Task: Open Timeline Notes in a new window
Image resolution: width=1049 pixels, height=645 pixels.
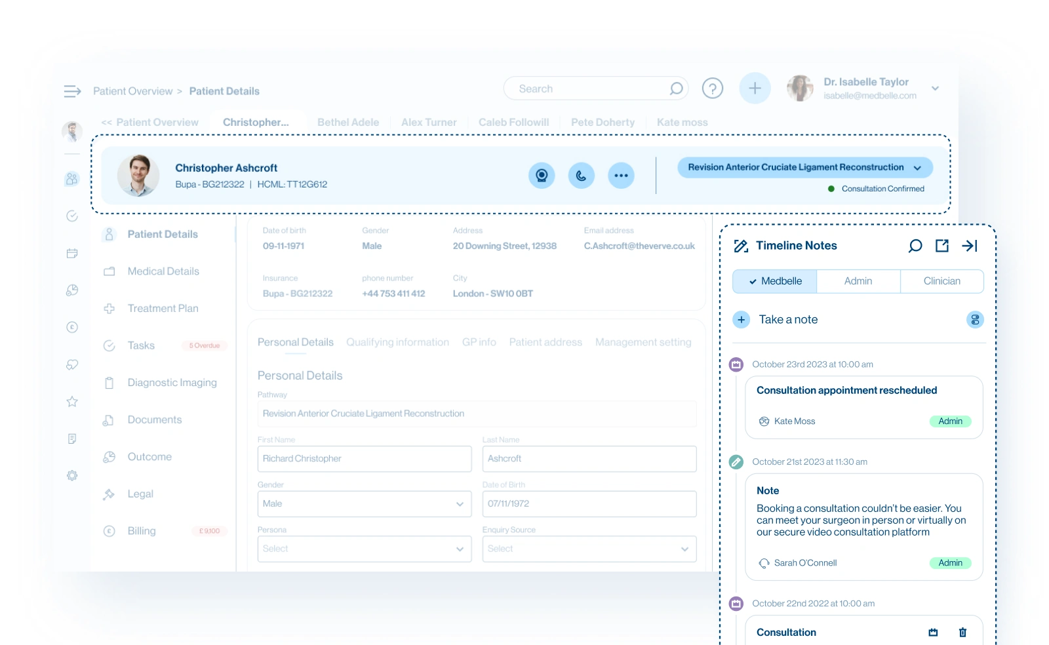Action: 942,246
